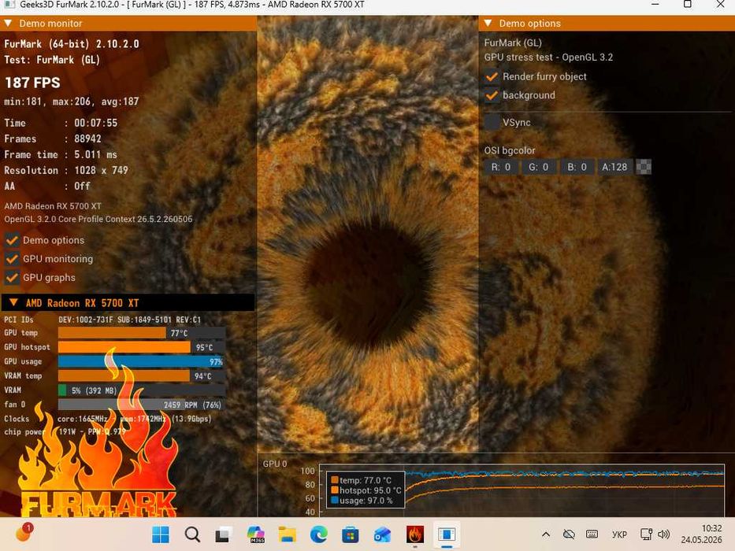The height and width of the screenshot is (551, 735).
Task: Click the GPU temp 77°C bar
Action: [142, 333]
